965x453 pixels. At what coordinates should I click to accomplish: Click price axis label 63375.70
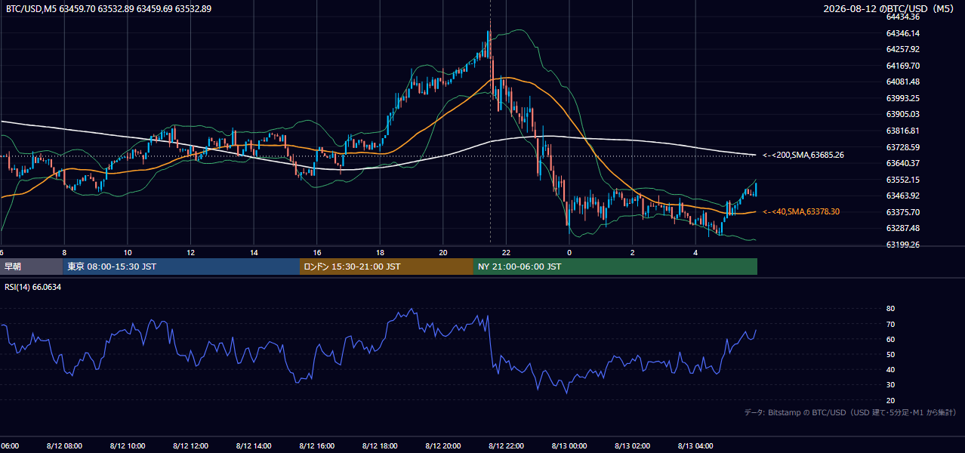click(x=903, y=212)
